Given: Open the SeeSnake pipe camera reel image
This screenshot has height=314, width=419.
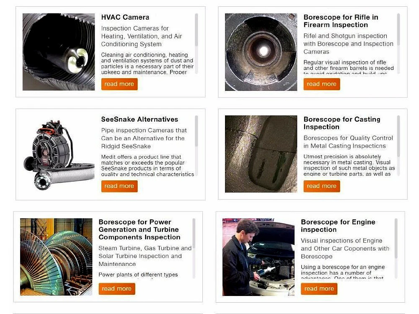Looking at the screenshot, I should (x=59, y=154).
